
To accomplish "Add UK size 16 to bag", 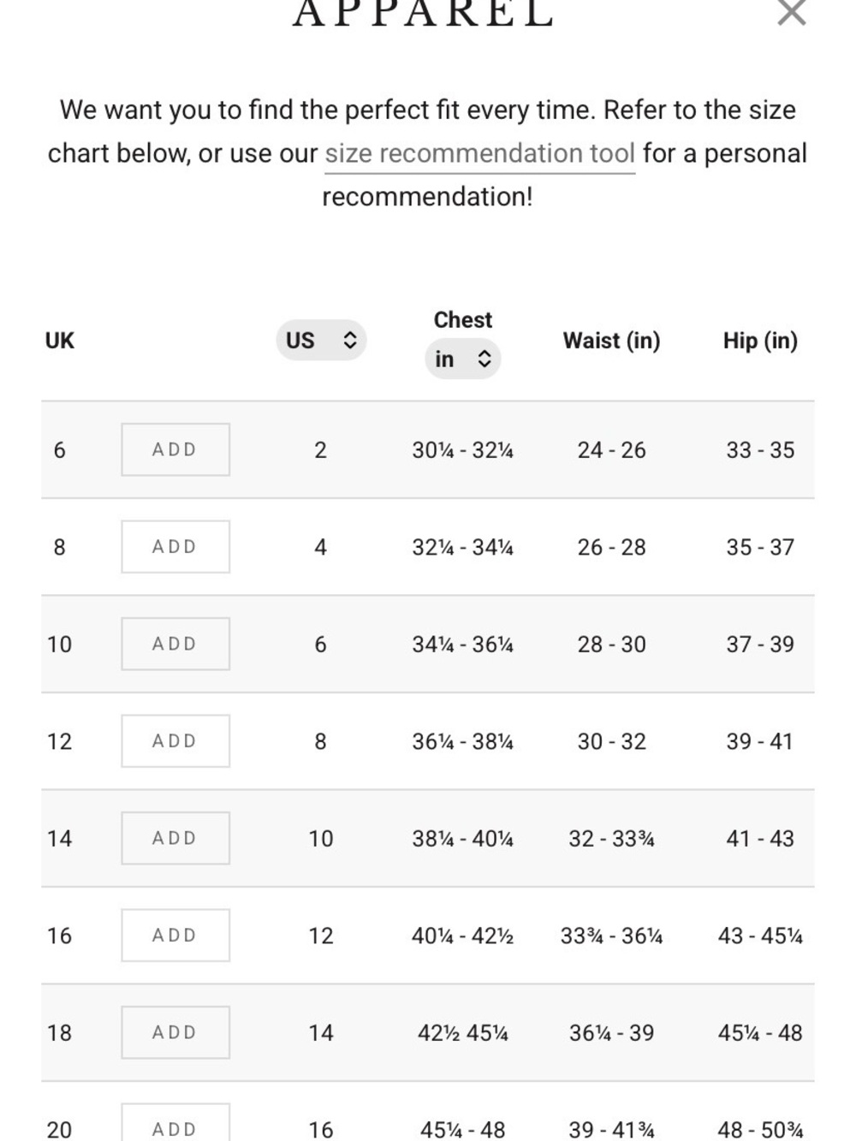I will [x=175, y=936].
